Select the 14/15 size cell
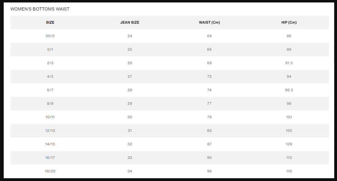This screenshot has width=337, height=181. [50, 144]
